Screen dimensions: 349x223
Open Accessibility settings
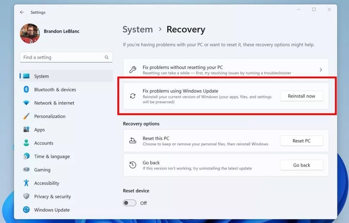66,183
